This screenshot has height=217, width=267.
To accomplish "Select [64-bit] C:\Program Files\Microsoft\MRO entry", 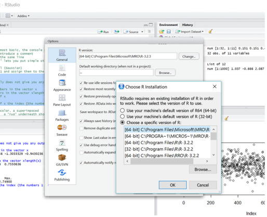I will pyautogui.click(x=167, y=129).
